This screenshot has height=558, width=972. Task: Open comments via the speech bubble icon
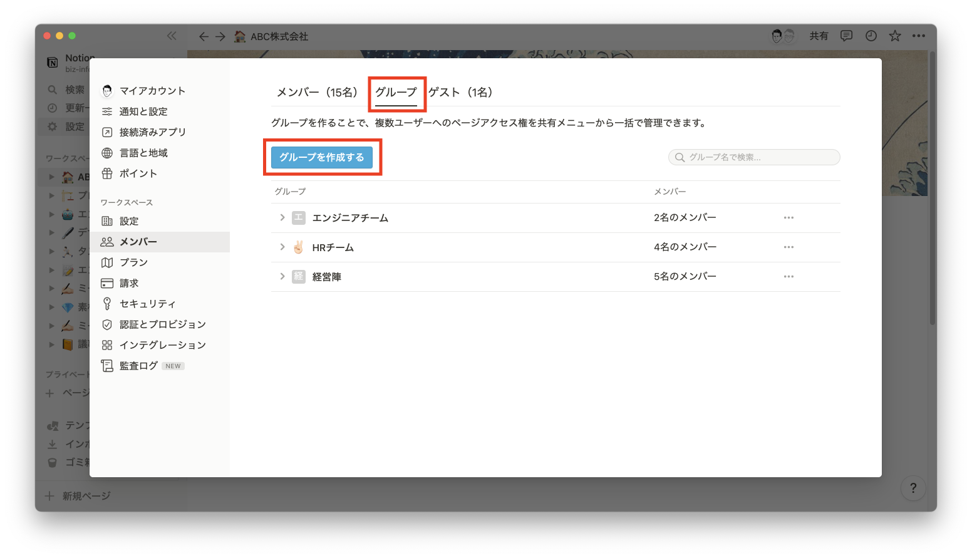click(x=846, y=36)
